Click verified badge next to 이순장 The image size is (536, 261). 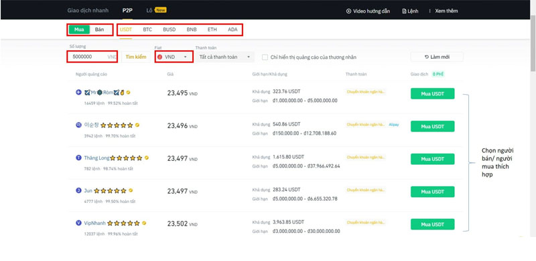137,125
